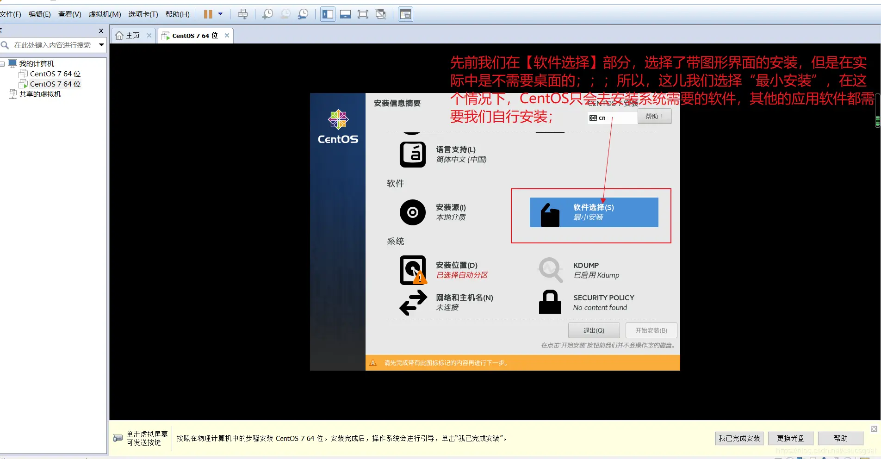
Task: Open the 查看(V) menu
Action: click(70, 14)
